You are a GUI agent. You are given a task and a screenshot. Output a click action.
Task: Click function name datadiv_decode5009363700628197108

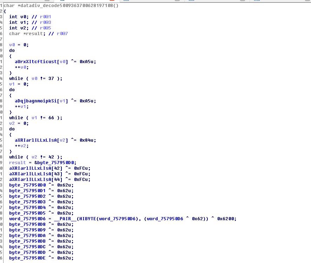67,6
